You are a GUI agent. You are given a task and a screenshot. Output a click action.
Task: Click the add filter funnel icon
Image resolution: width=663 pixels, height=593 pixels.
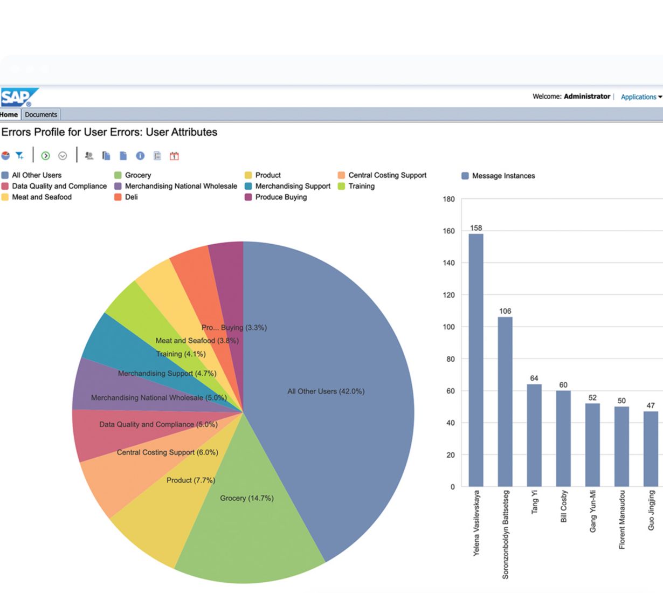[x=19, y=156]
